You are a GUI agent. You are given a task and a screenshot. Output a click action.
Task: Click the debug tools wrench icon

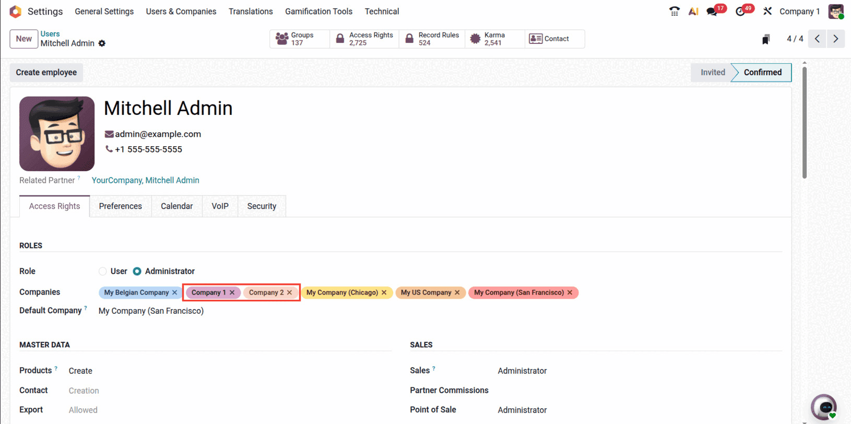click(x=767, y=11)
